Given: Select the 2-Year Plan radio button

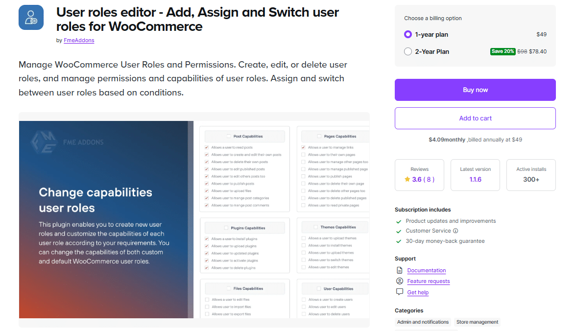Looking at the screenshot, I should pos(408,52).
